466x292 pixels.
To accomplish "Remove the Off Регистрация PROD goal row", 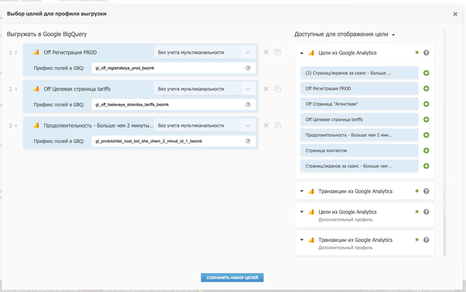I will (x=266, y=52).
